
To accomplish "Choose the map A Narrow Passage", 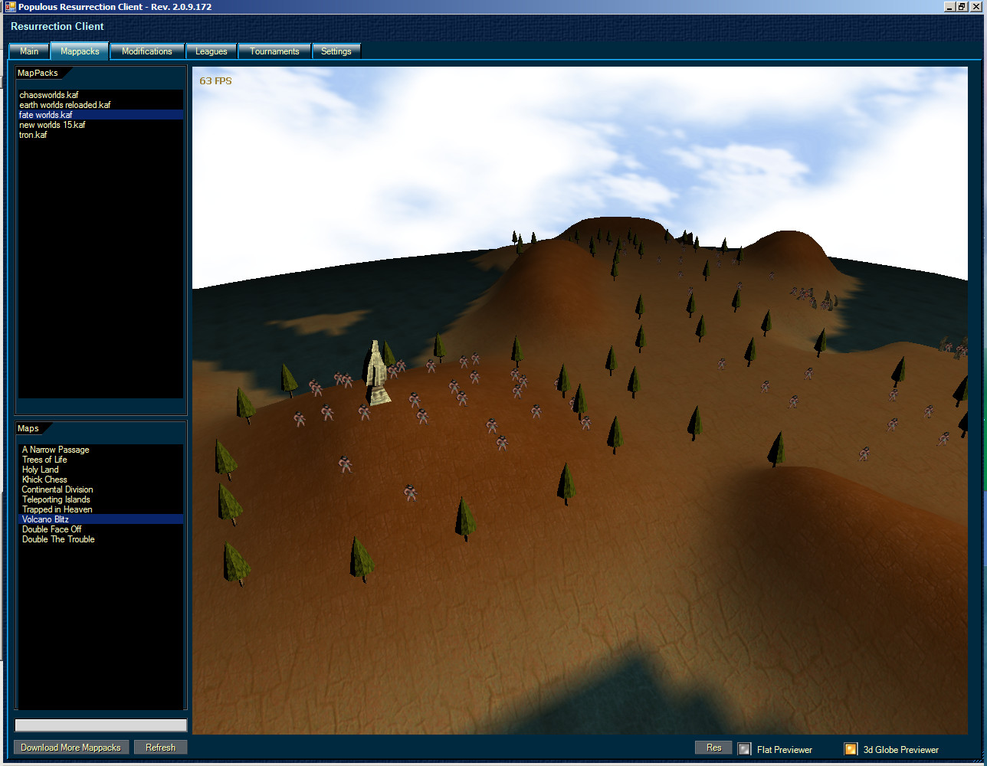I will pos(100,450).
